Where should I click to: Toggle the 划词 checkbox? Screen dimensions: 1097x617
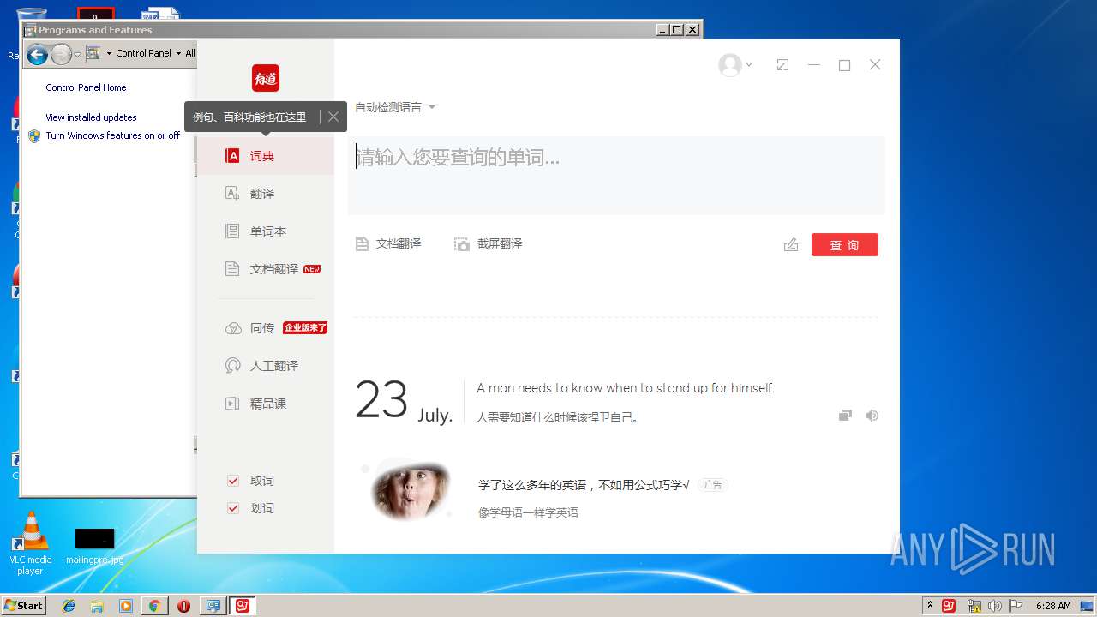point(233,508)
